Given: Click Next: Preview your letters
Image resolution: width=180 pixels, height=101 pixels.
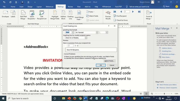Looking at the screenshot, I should pyautogui.click(x=168, y=85).
